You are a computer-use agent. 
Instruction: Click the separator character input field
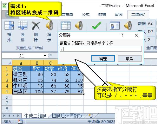coord(101,49)
